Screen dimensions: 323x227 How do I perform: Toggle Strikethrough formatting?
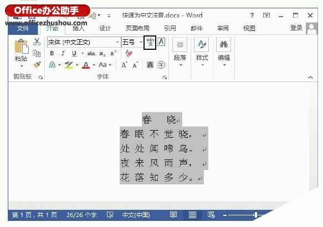click(x=91, y=54)
